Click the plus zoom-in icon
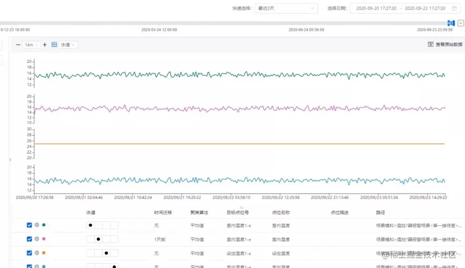The height and width of the screenshot is (268, 465). point(45,45)
